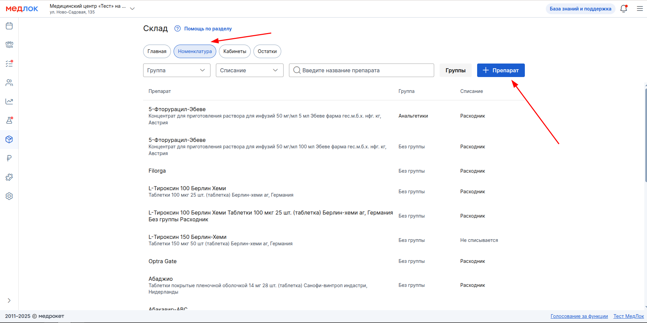Open the lotus icon in sidebar
Viewport: 647px width, 323px height.
tap(9, 45)
